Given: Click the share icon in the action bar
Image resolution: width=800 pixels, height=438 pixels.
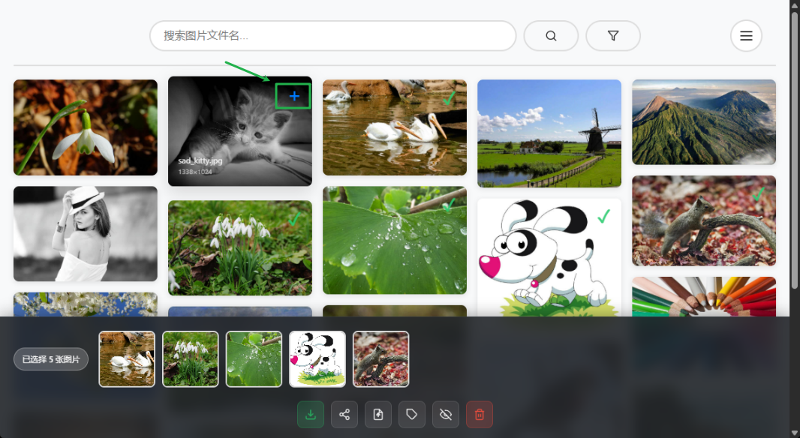Looking at the screenshot, I should click(344, 415).
